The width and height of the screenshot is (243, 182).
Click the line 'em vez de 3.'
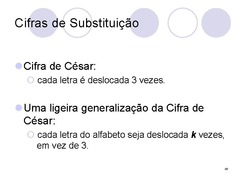62,146
